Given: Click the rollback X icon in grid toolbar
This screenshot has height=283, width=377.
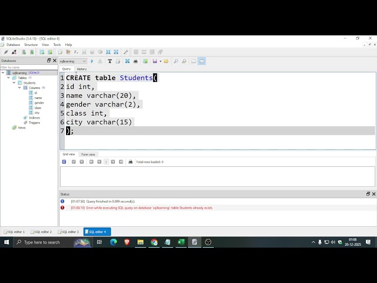Looking at the screenshot, I should coord(82,162).
